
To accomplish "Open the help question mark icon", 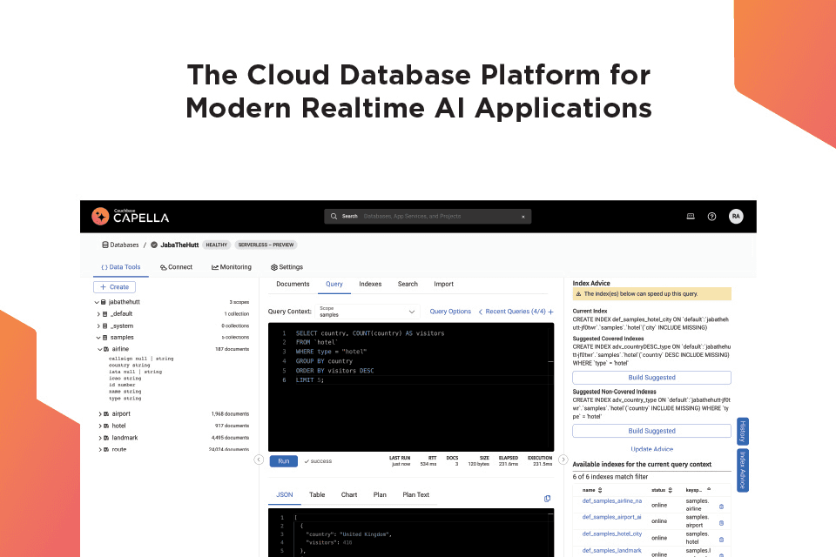I will click(x=711, y=217).
